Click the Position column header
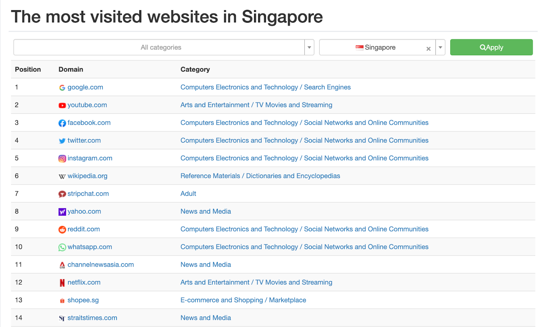 28,69
